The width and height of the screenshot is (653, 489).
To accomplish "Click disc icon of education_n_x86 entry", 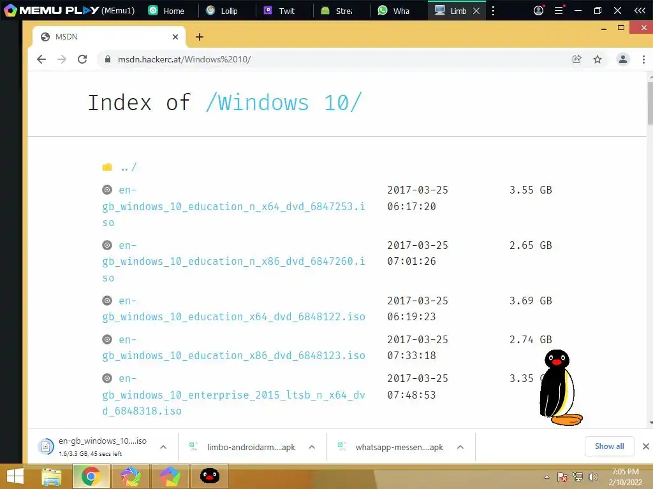I will pyautogui.click(x=107, y=245).
